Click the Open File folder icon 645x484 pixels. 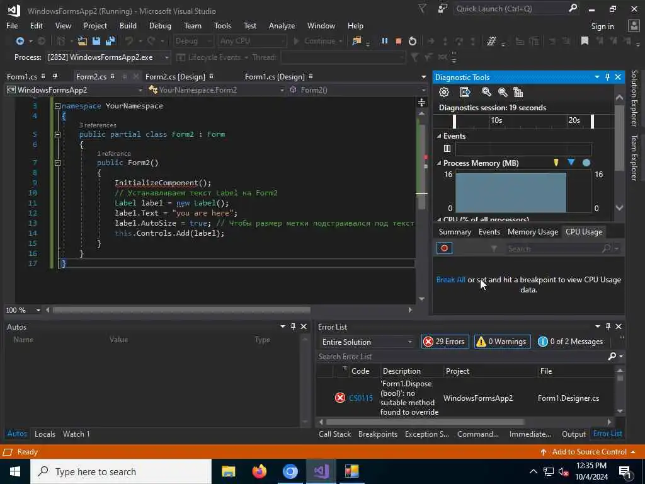(x=83, y=41)
